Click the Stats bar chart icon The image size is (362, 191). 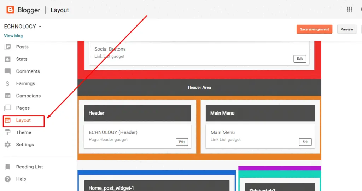click(8, 59)
